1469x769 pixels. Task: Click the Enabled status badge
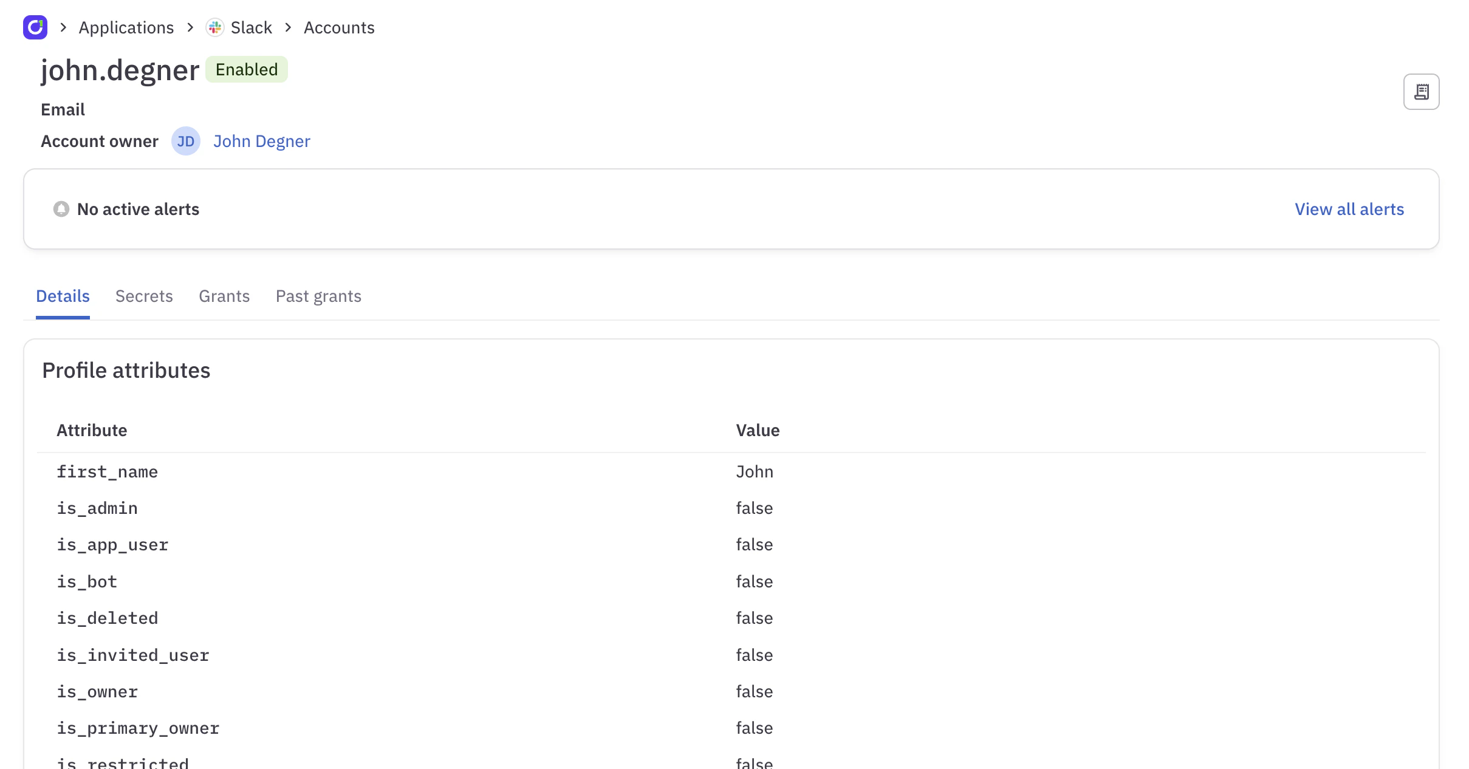[x=246, y=69]
